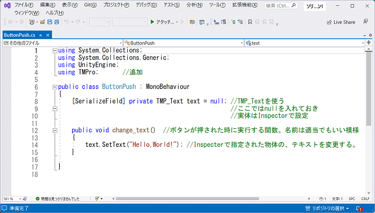Open the 拡張機能(X) menu
Viewport: 375px width, 213px height.
tap(245, 5)
